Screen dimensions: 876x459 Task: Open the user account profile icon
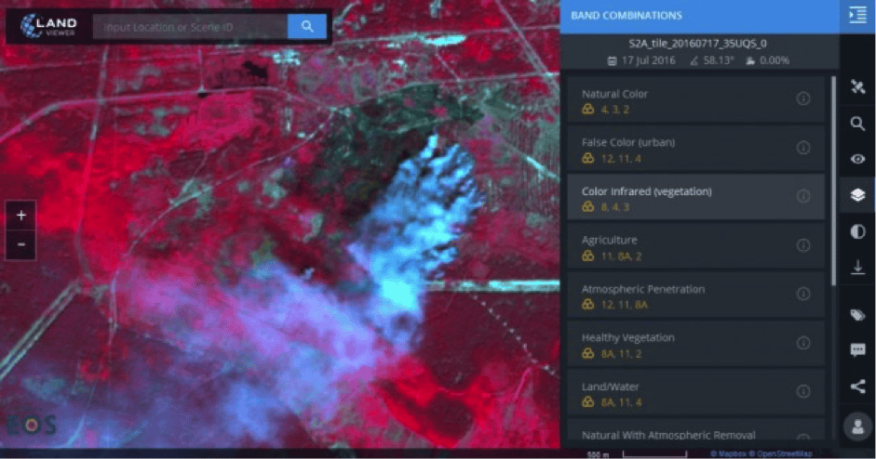[x=857, y=427]
